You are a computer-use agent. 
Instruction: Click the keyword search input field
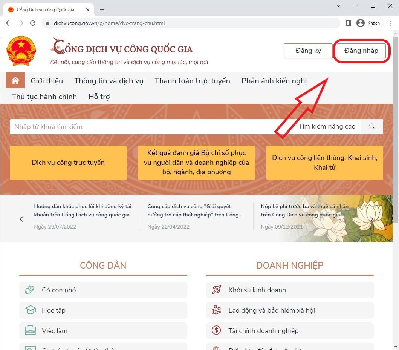tap(151, 127)
